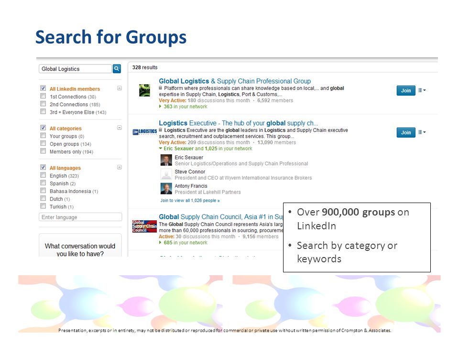Image resolution: width=459 pixels, height=344 pixels.
Task: Join the Logistics Executive group
Action: [x=406, y=132]
